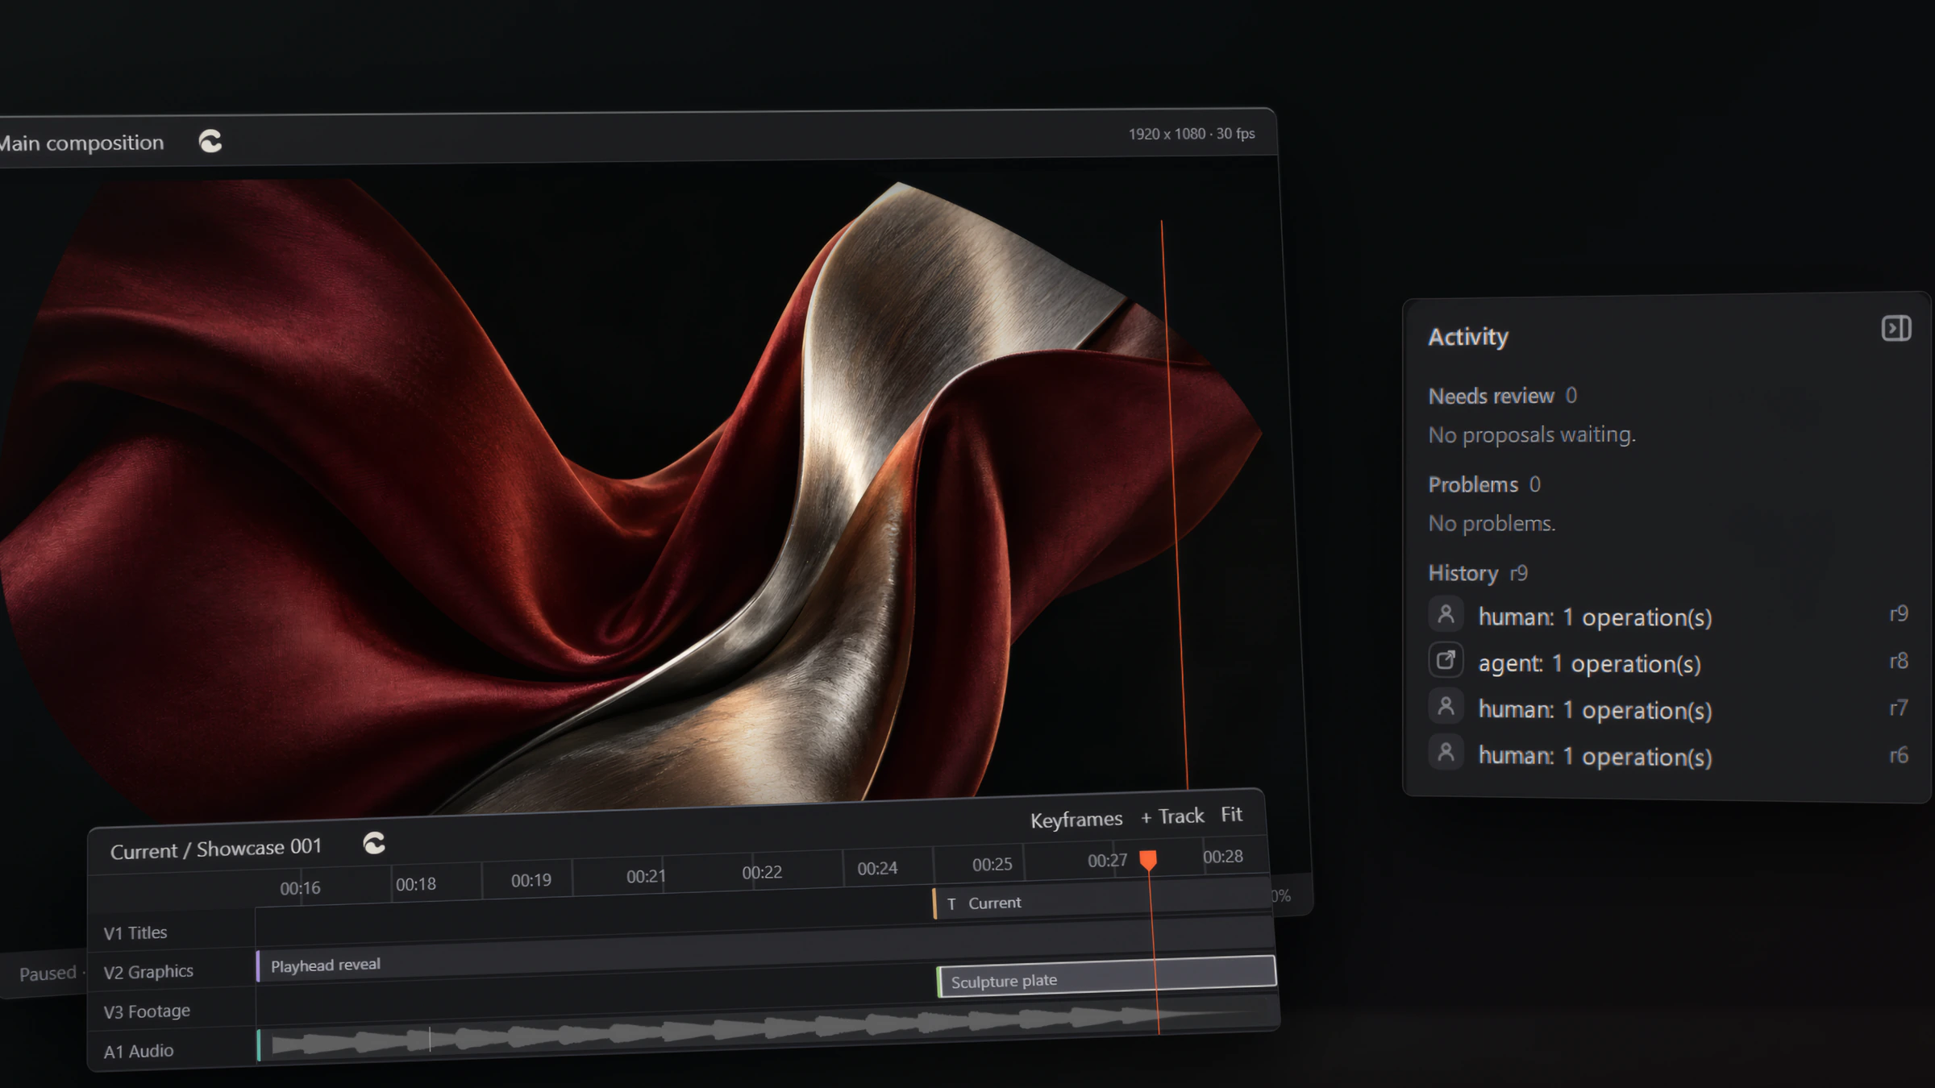Click the 00:16 mark on ruler
The width and height of the screenshot is (1935, 1088).
coord(300,888)
